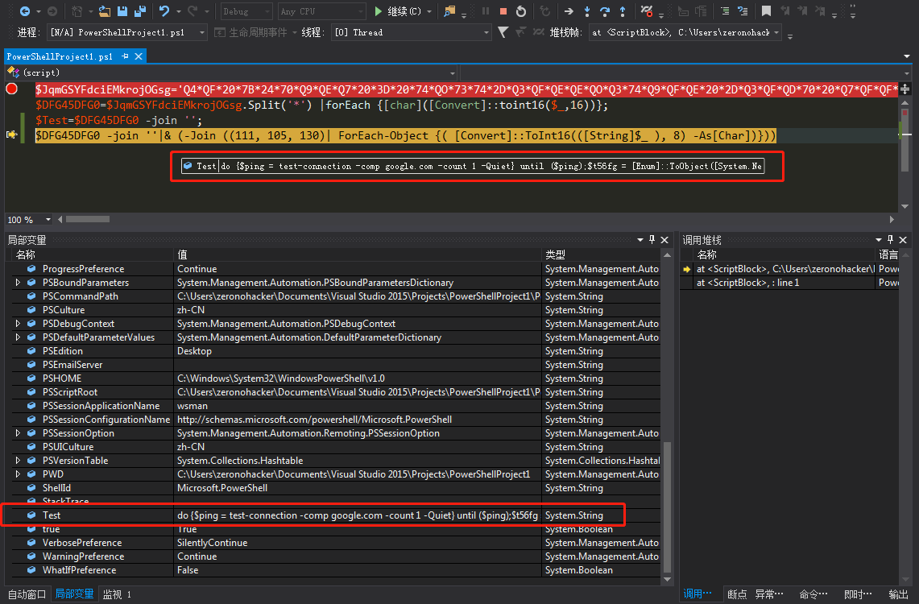Click the find-in-files folder search icon
Screen dimensions: 919x604
point(449,11)
